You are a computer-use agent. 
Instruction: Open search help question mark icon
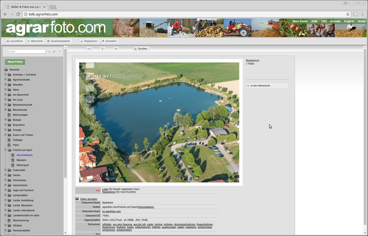point(59,52)
